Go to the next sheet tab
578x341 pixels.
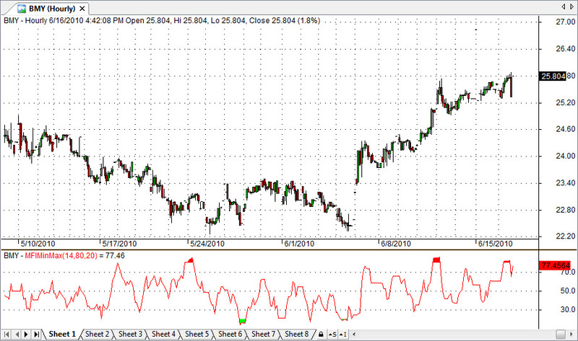pyautogui.click(x=26, y=334)
